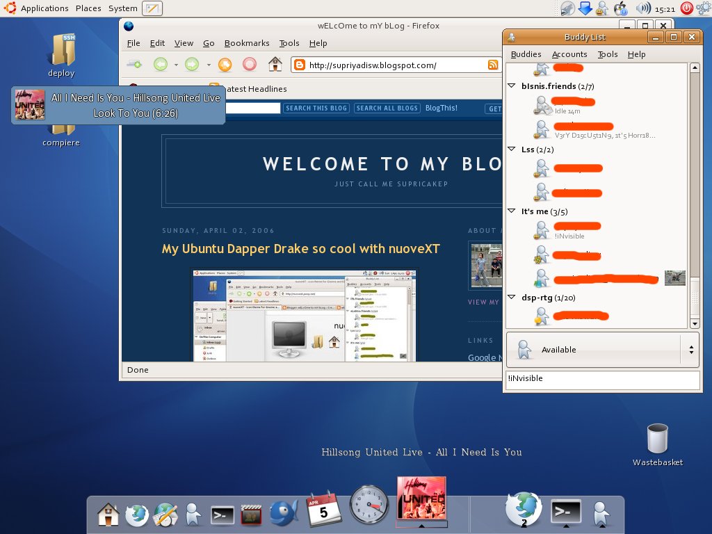Collapse the Lss buddy group

click(x=512, y=149)
